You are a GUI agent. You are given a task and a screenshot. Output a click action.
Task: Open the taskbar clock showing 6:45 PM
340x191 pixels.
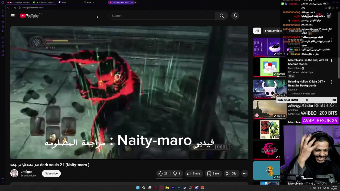334,188
